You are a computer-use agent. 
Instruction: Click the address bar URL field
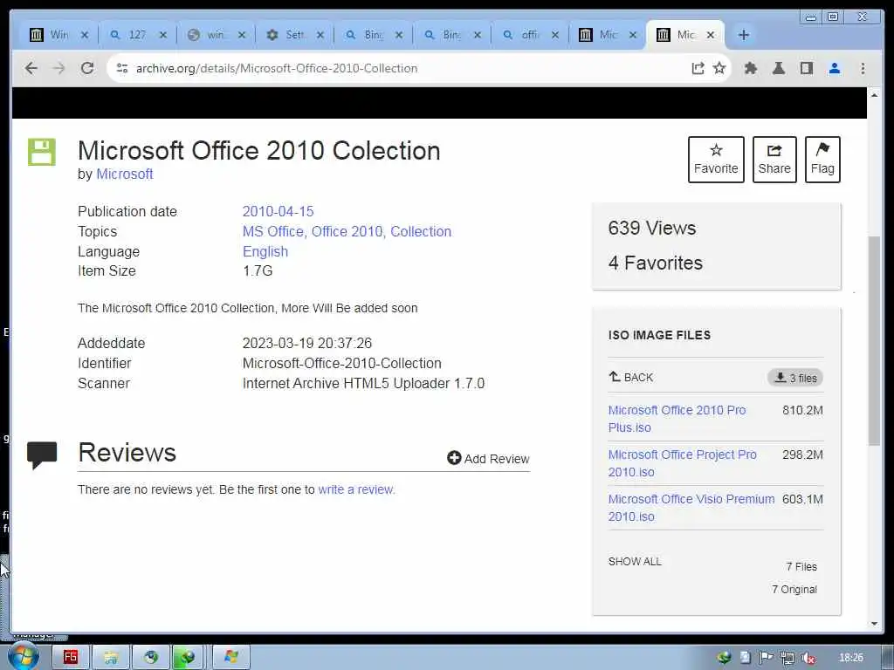[399, 68]
